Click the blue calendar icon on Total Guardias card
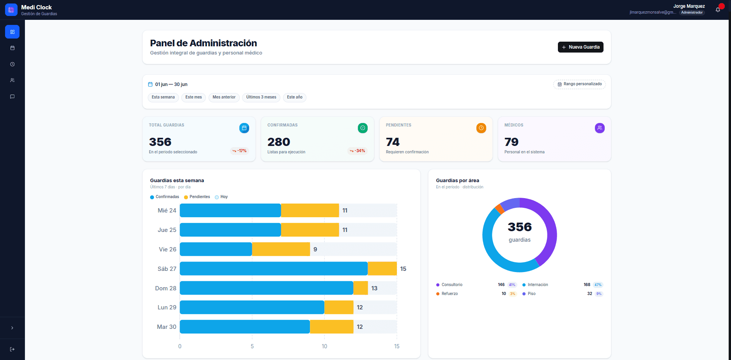The image size is (731, 360). click(244, 128)
